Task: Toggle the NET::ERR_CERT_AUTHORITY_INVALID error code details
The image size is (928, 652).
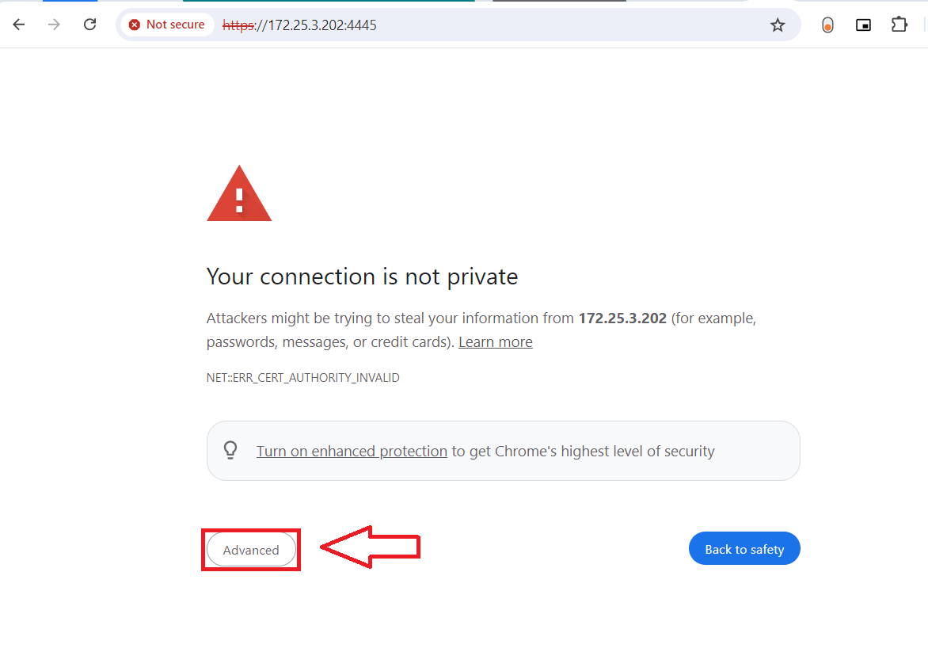Action: point(302,378)
